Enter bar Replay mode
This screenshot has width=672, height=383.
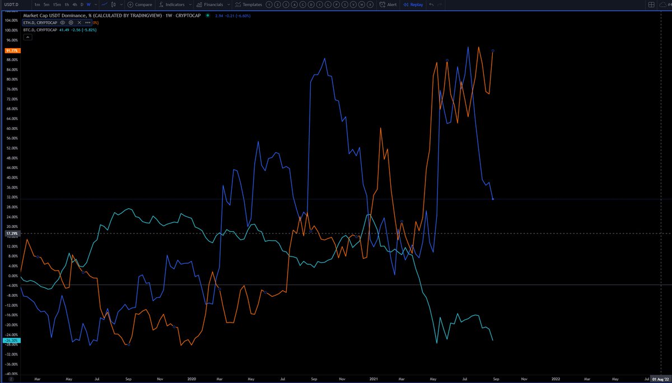413,4
